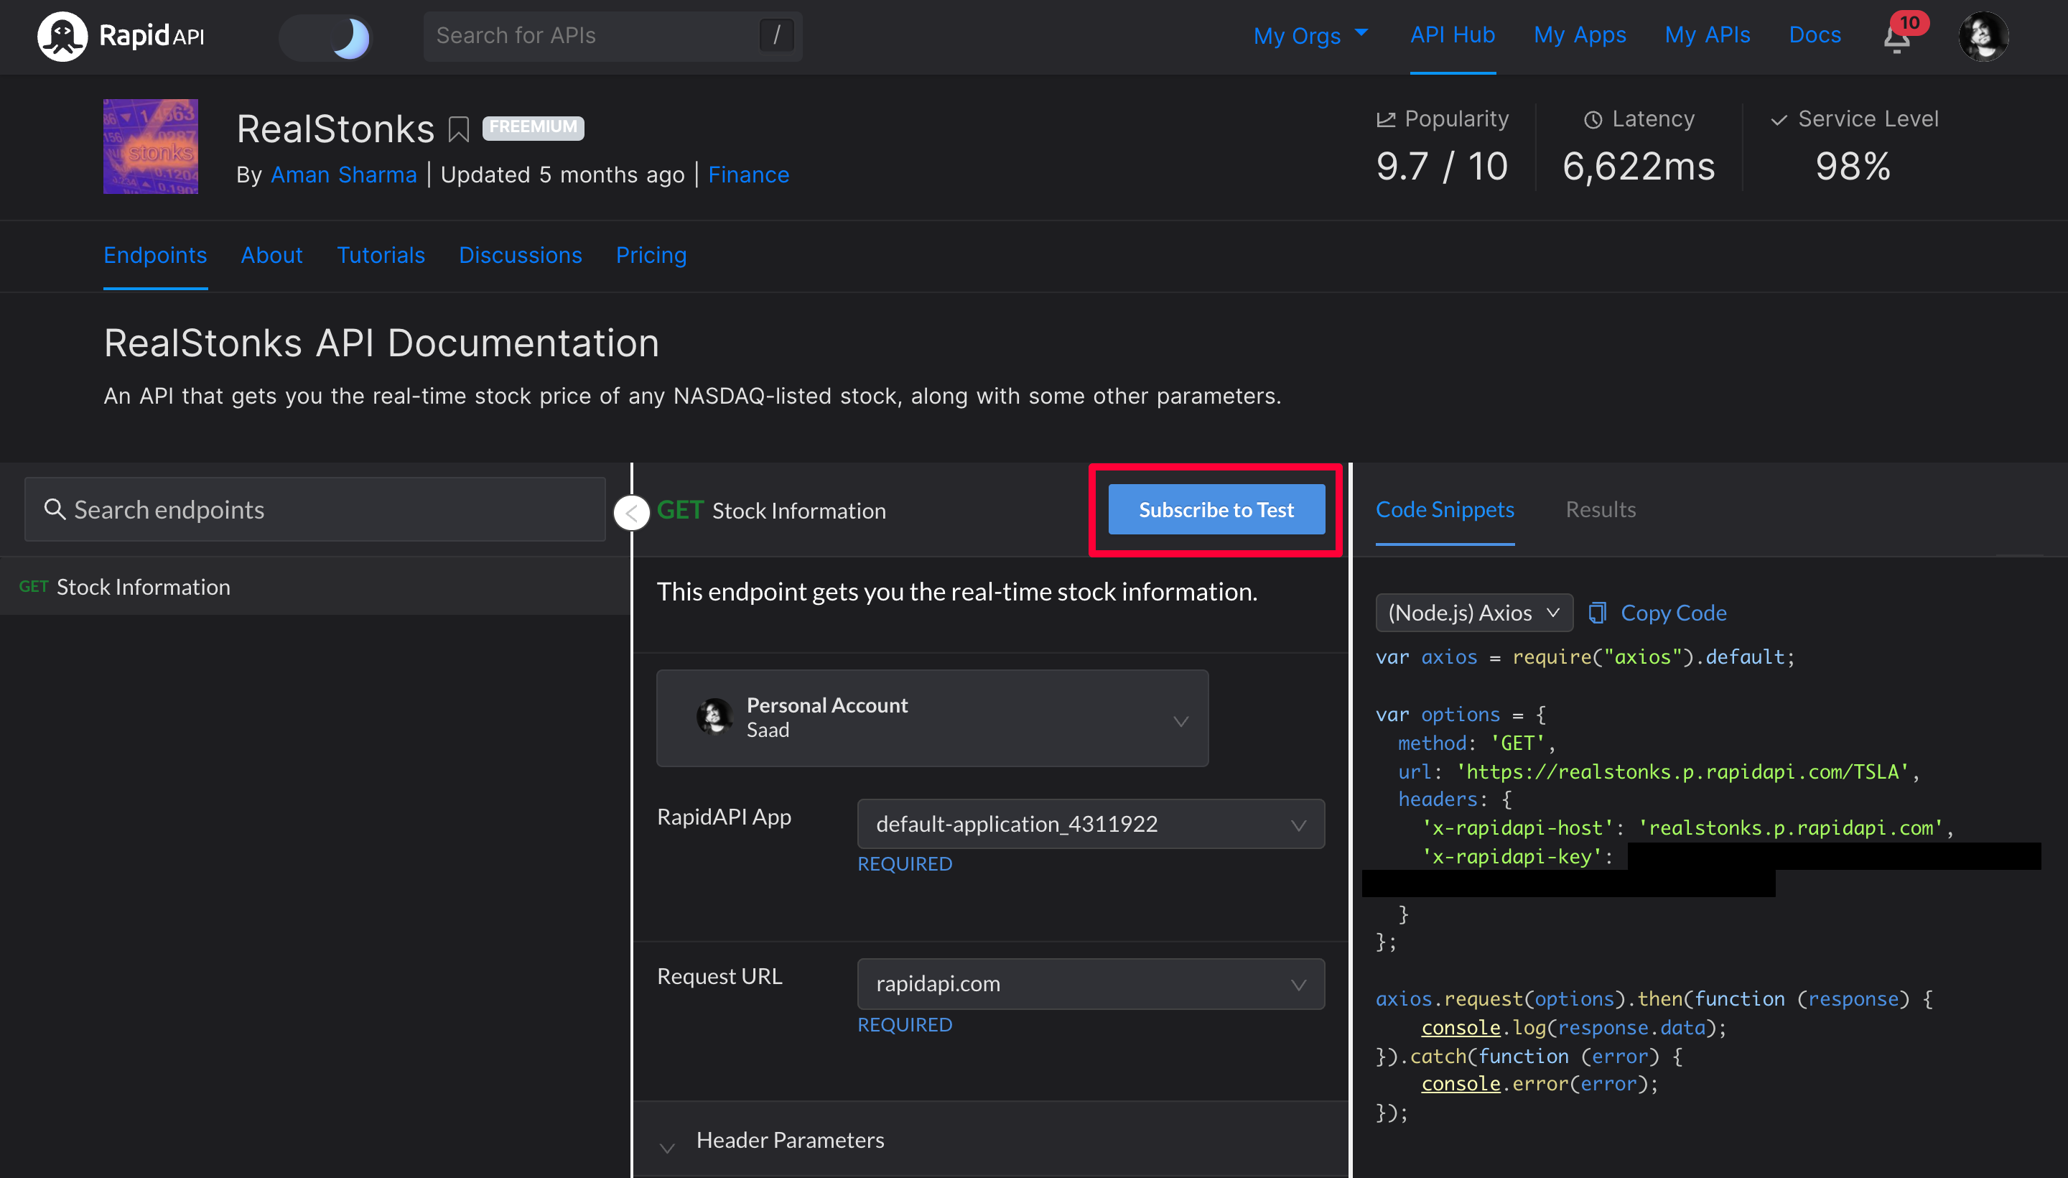The width and height of the screenshot is (2068, 1178).
Task: Click the slash shortcut key icon
Action: 776,36
